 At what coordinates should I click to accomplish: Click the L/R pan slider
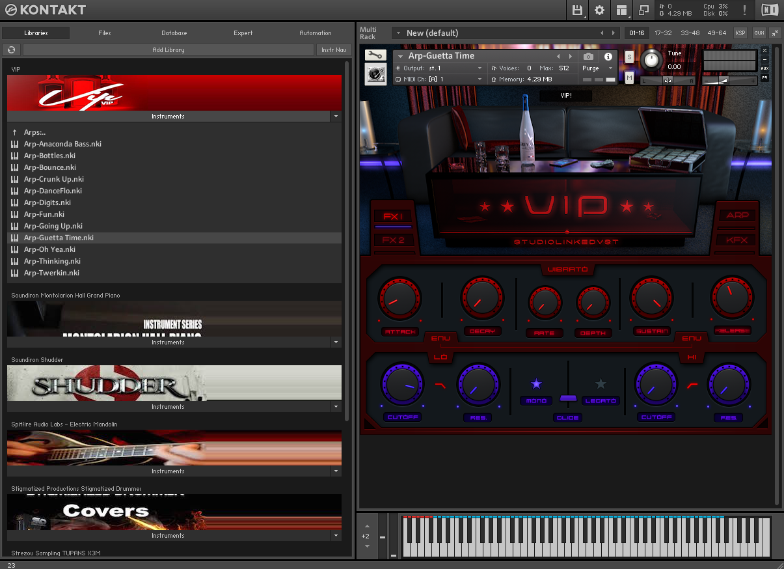click(x=668, y=81)
